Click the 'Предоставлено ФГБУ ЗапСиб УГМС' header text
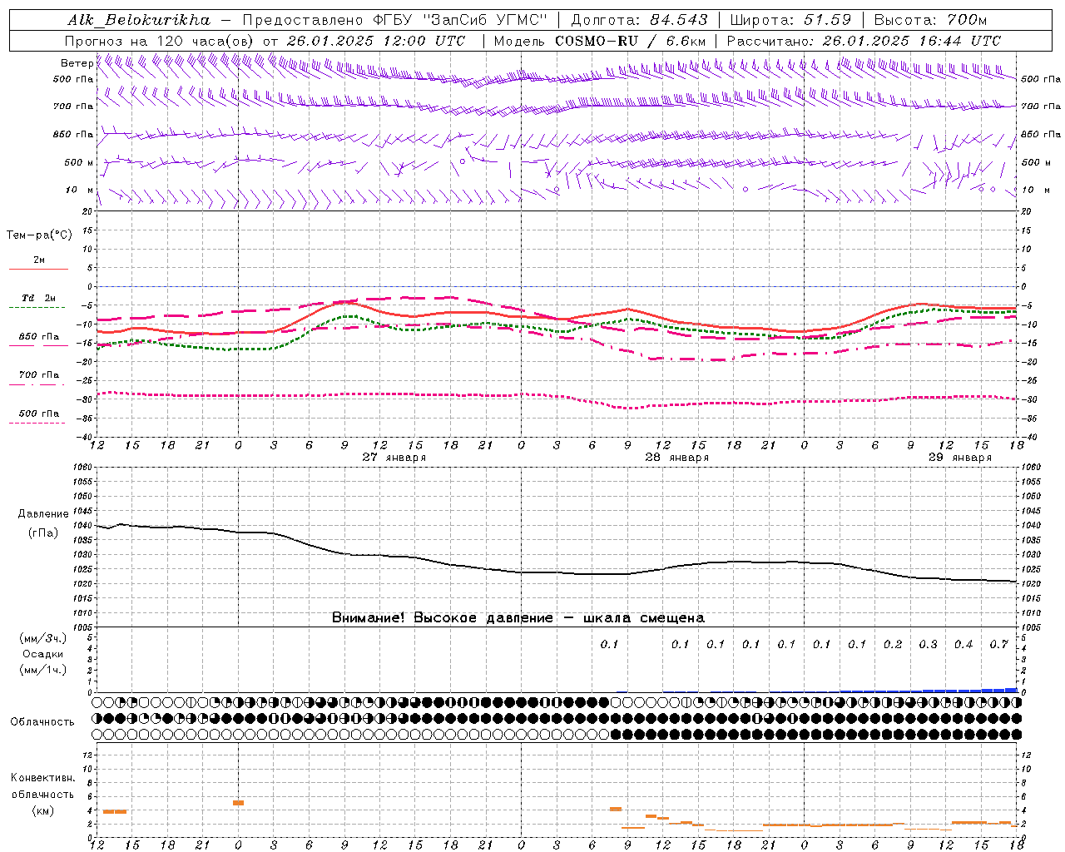 395,20
